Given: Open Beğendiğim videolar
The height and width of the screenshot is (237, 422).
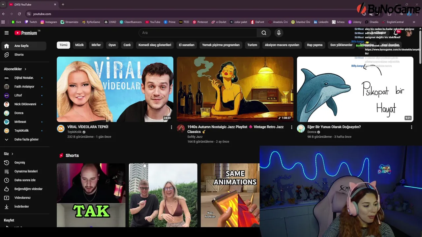Looking at the screenshot, I should [24, 189].
